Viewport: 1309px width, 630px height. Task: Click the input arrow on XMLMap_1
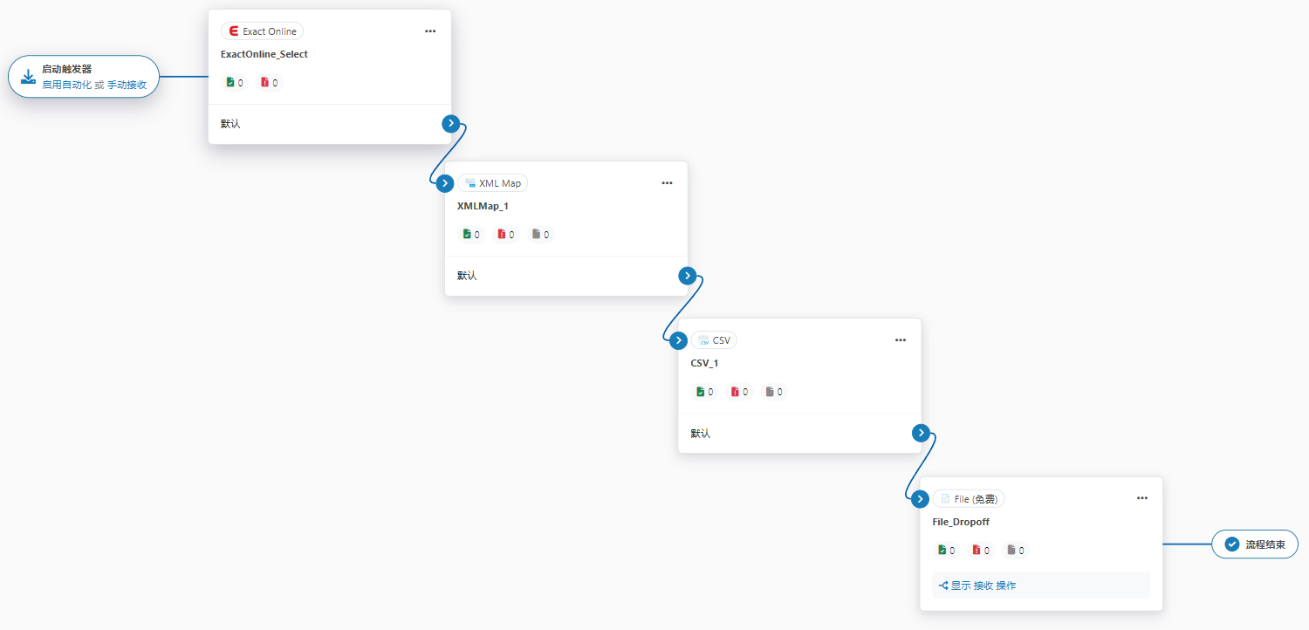[445, 183]
